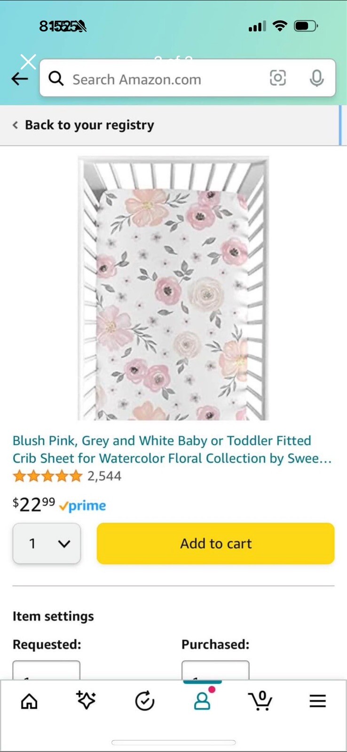Image resolution: width=347 pixels, height=752 pixels.
Task: Tap the search magnifier icon
Action: pos(56,78)
